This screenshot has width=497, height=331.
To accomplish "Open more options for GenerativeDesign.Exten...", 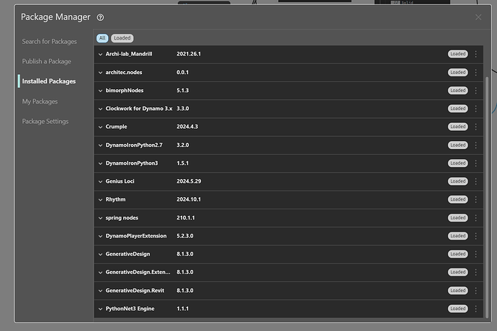I will click(x=476, y=272).
